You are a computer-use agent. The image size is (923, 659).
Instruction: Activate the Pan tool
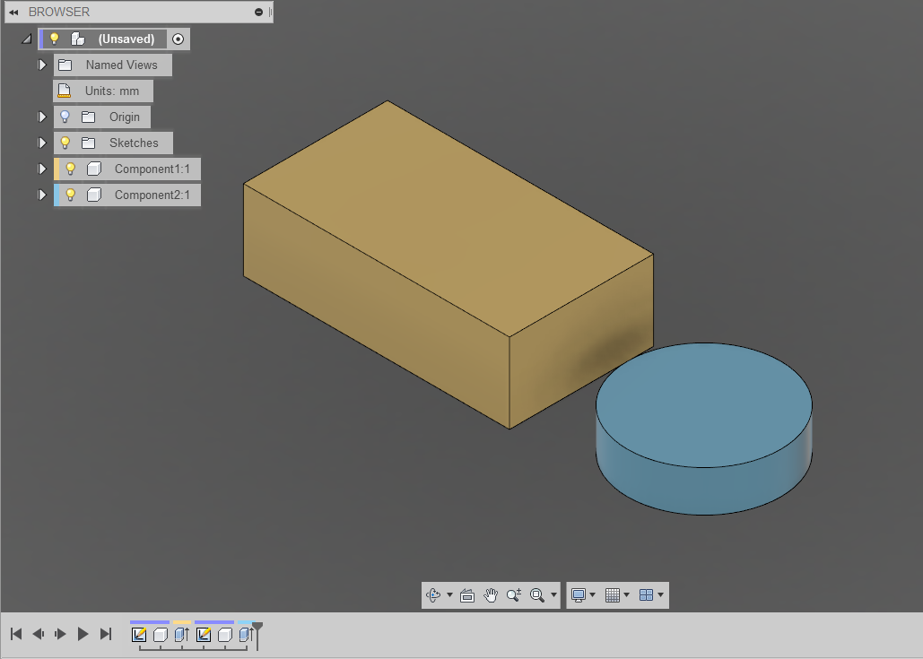(x=491, y=594)
